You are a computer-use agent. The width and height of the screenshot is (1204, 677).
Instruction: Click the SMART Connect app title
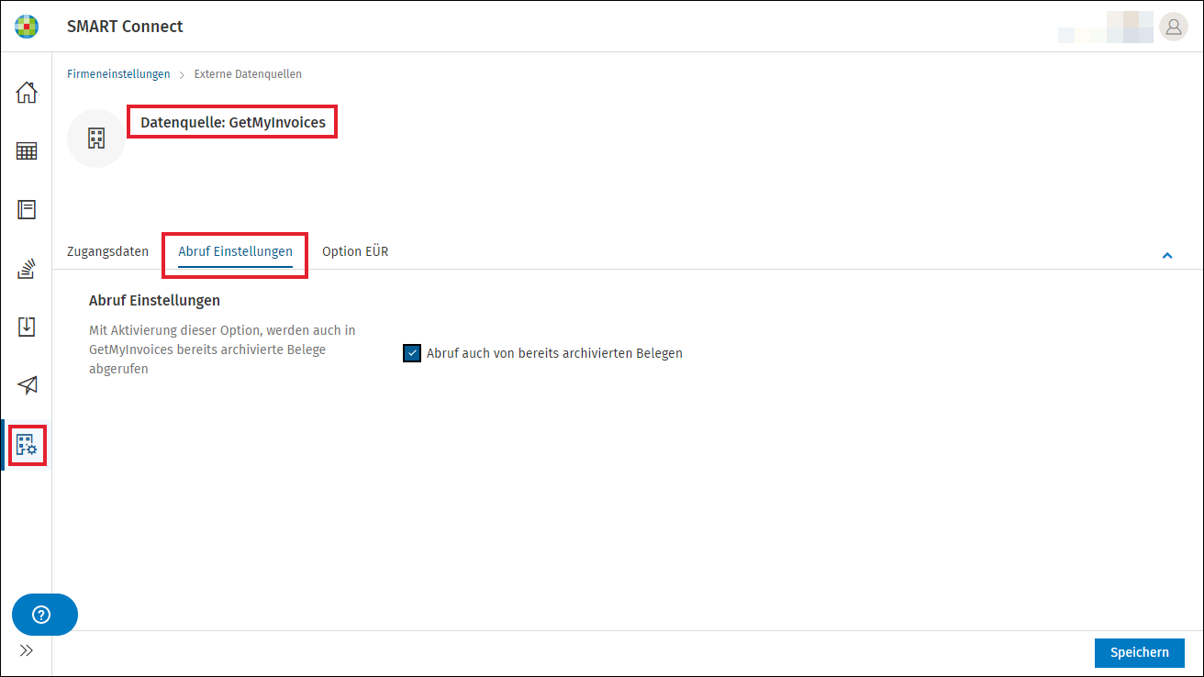pyautogui.click(x=125, y=27)
